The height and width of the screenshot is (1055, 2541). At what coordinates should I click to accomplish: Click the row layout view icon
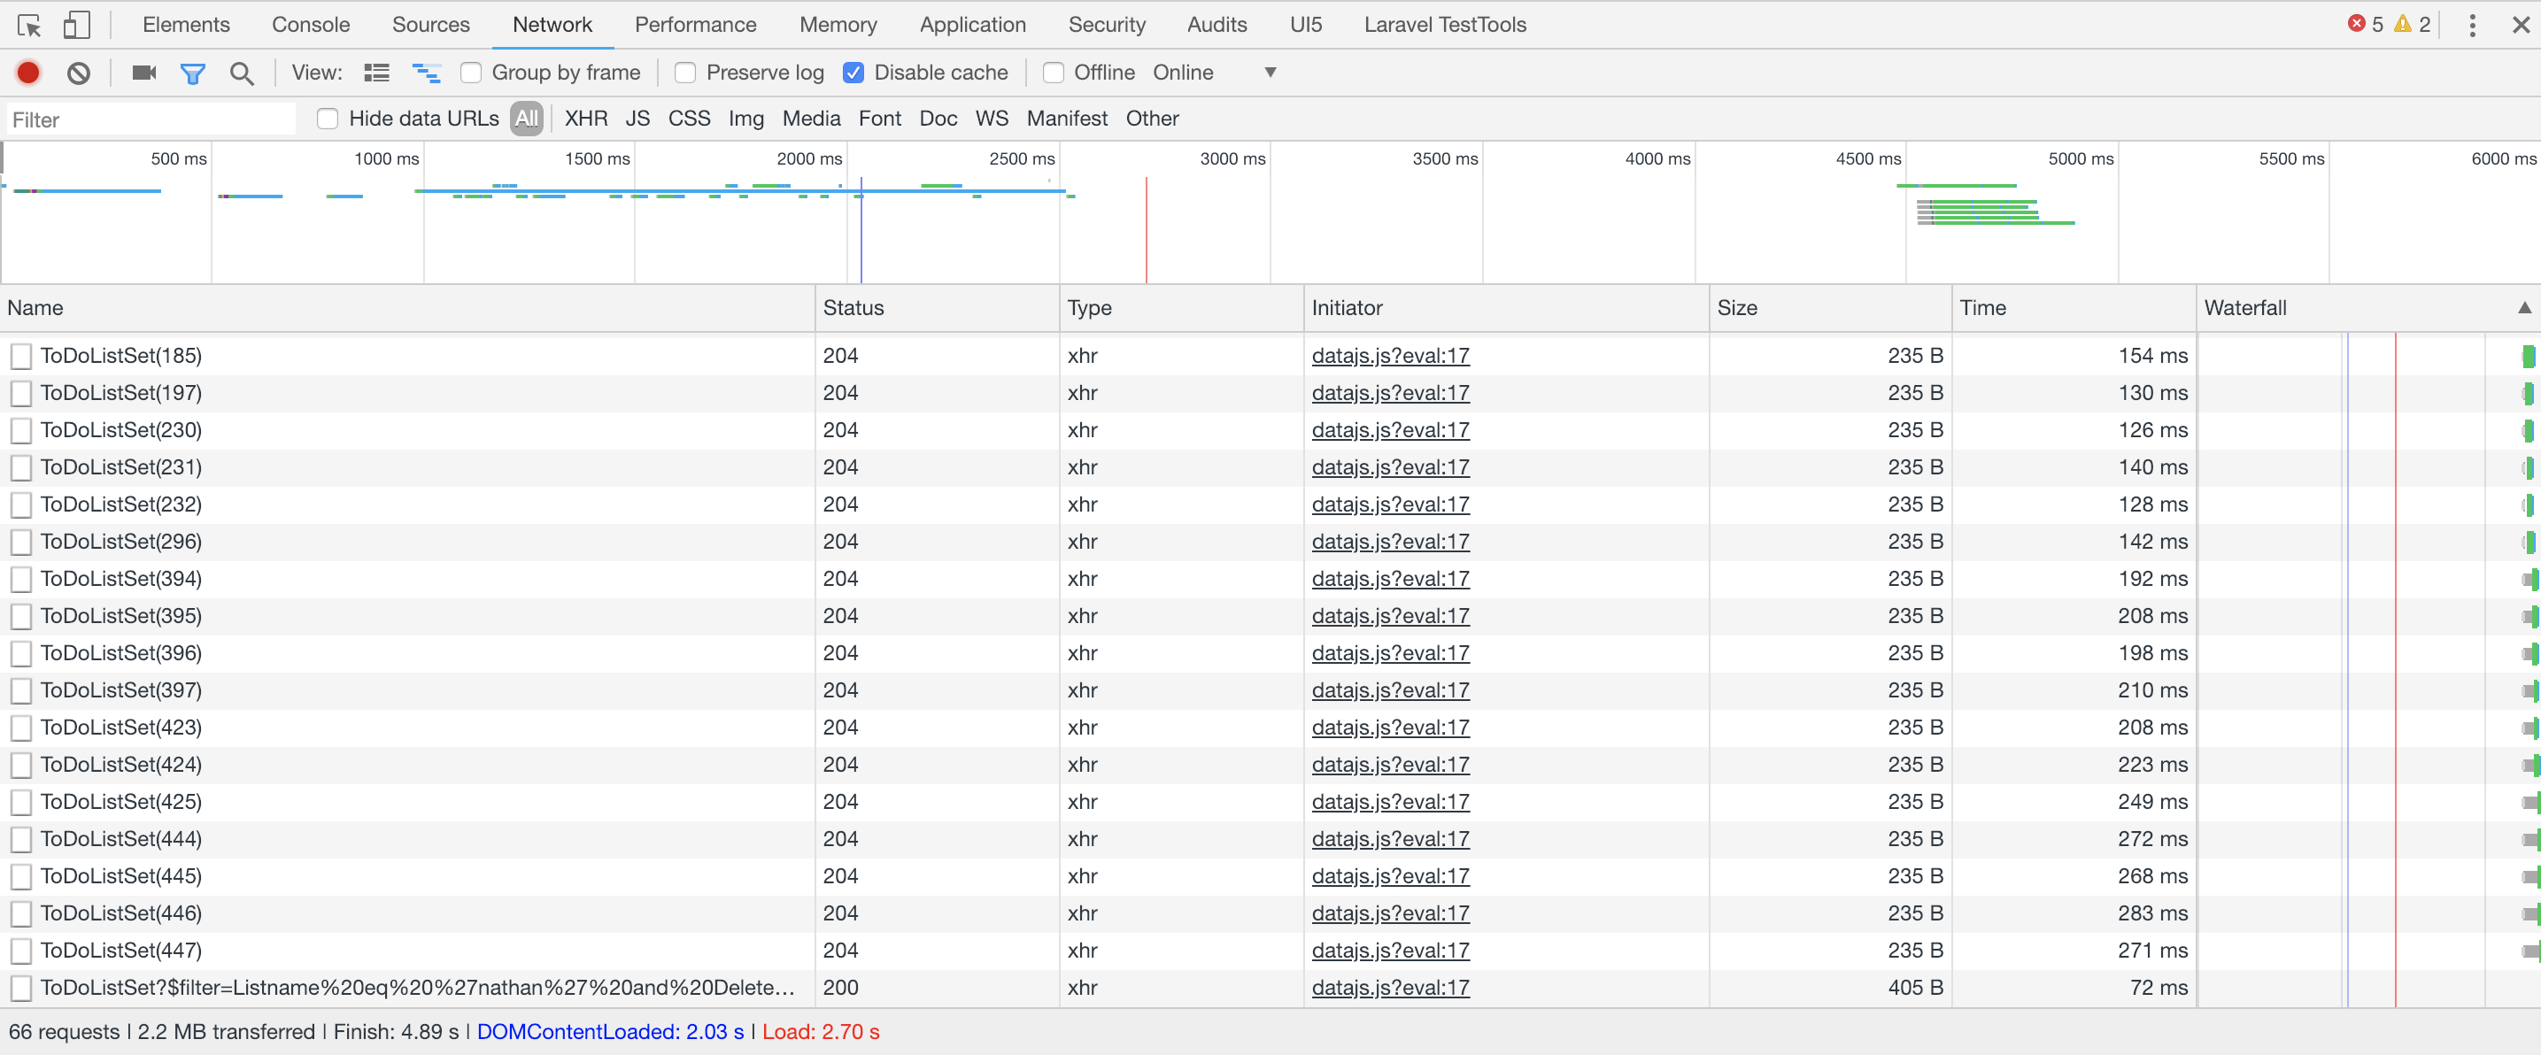pyautogui.click(x=376, y=73)
